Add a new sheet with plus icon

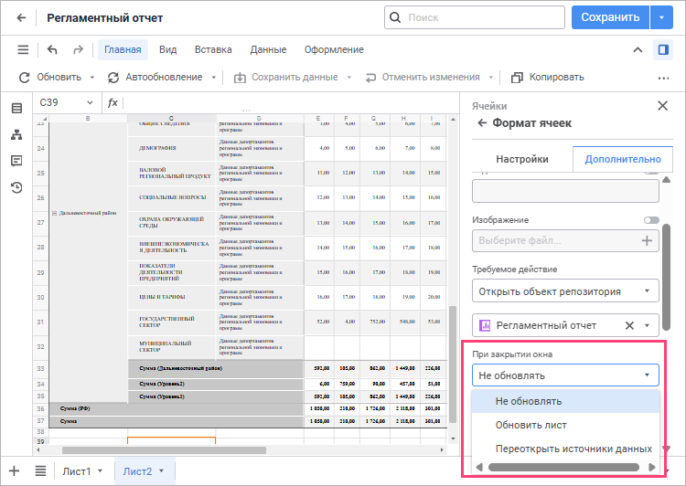[14, 470]
